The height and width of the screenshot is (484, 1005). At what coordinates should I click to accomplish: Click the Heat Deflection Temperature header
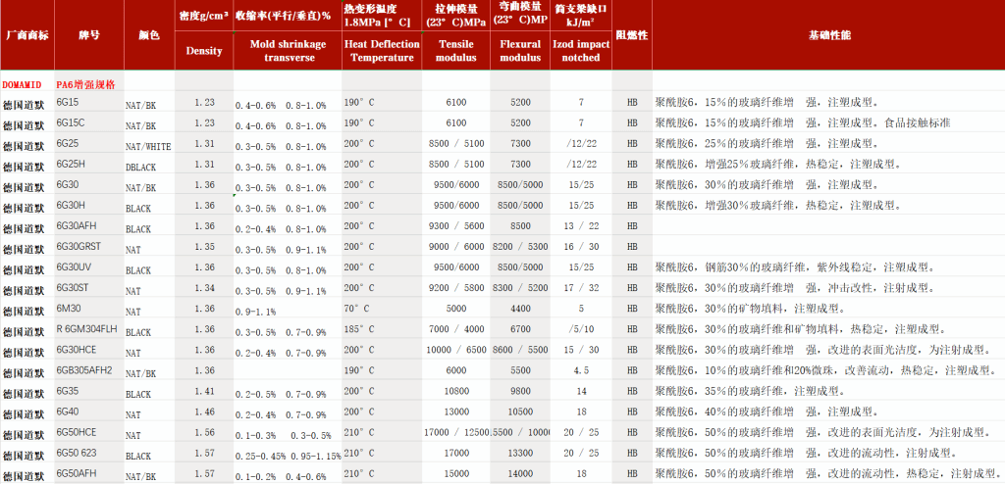tap(382, 51)
